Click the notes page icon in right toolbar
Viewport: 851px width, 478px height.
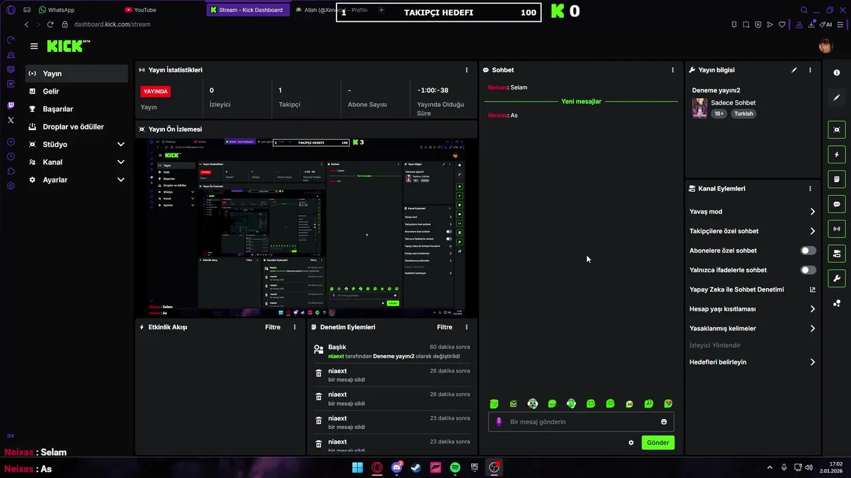pyautogui.click(x=836, y=179)
